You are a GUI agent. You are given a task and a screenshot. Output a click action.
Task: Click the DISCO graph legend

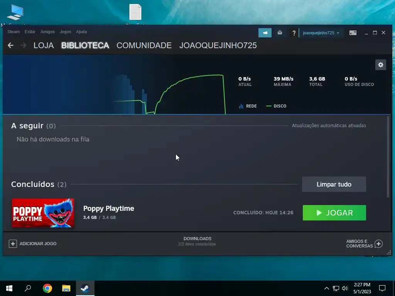pos(276,106)
